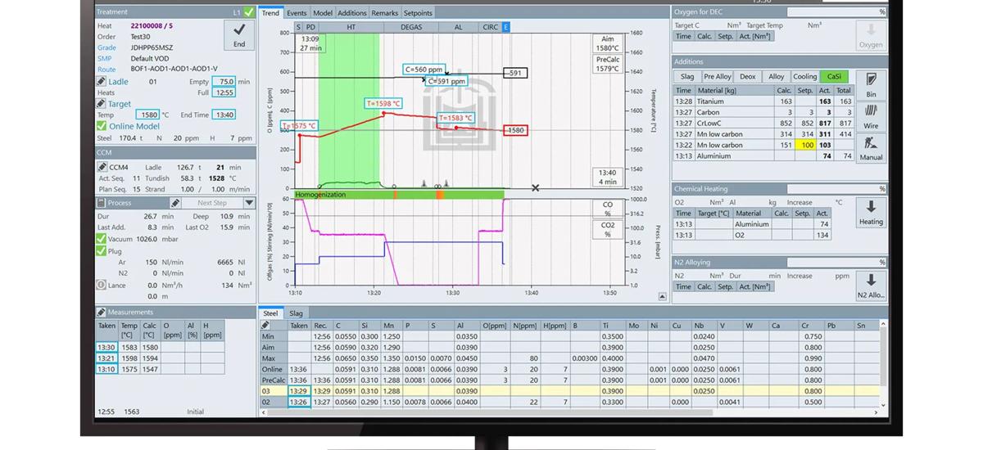Select the Deox additions filter
The width and height of the screenshot is (983, 450).
748,77
